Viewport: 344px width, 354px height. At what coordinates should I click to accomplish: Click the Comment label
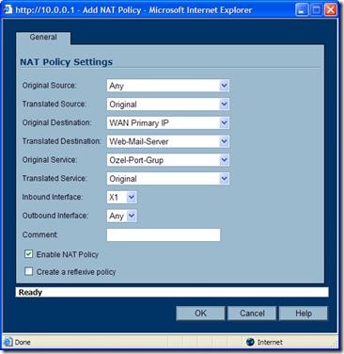pyautogui.click(x=40, y=234)
